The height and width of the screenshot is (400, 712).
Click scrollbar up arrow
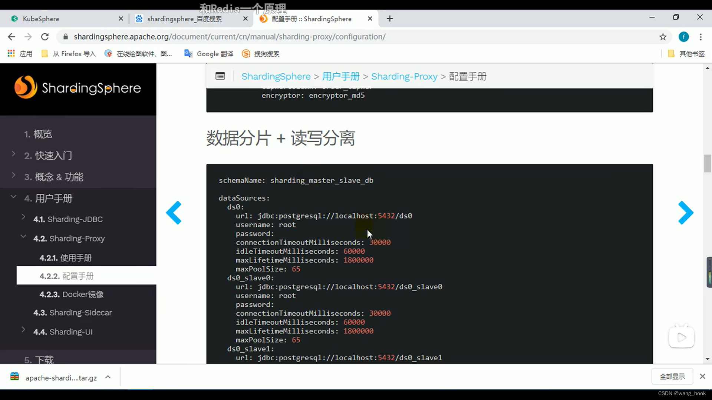tap(707, 68)
